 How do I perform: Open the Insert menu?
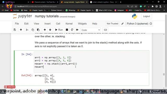tap(47, 24)
